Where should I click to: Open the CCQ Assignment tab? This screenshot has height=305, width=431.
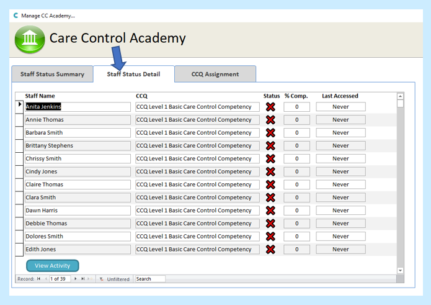(215, 75)
